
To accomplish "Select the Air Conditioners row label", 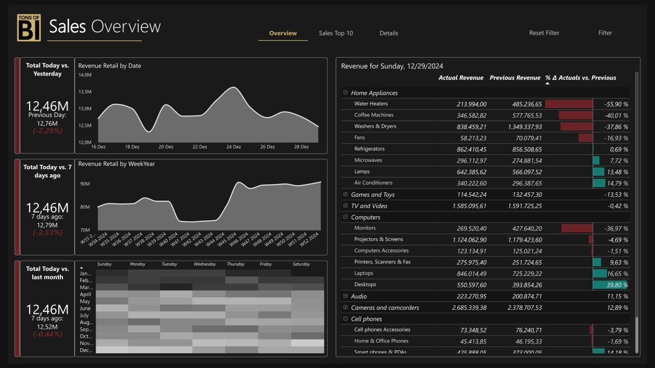I will pos(373,182).
